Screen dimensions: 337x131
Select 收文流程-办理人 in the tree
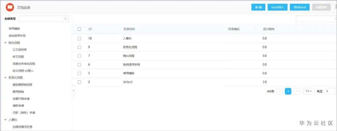point(23,71)
